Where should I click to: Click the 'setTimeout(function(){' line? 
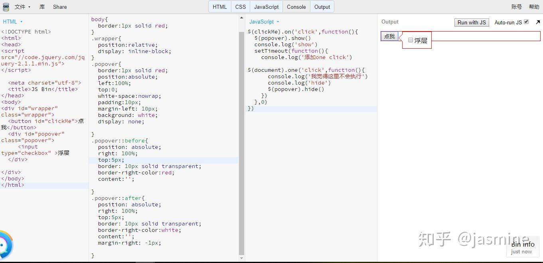[291, 51]
